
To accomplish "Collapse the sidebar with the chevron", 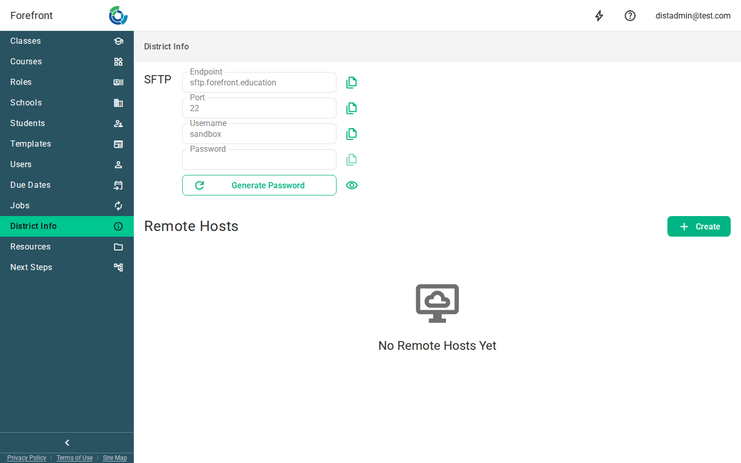I will pyautogui.click(x=67, y=442).
